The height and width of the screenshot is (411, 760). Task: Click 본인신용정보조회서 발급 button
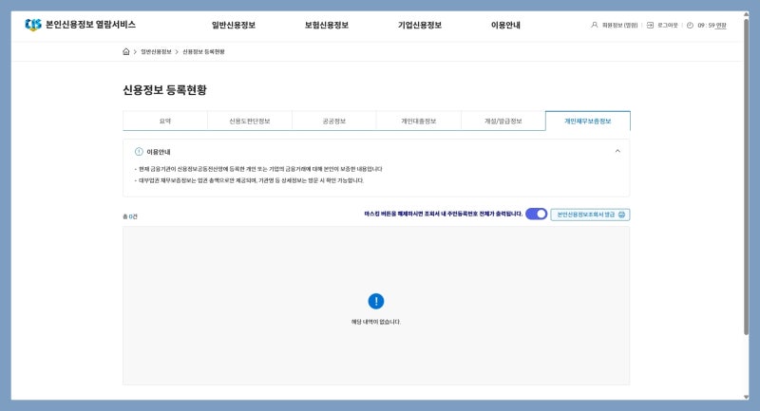pos(590,215)
